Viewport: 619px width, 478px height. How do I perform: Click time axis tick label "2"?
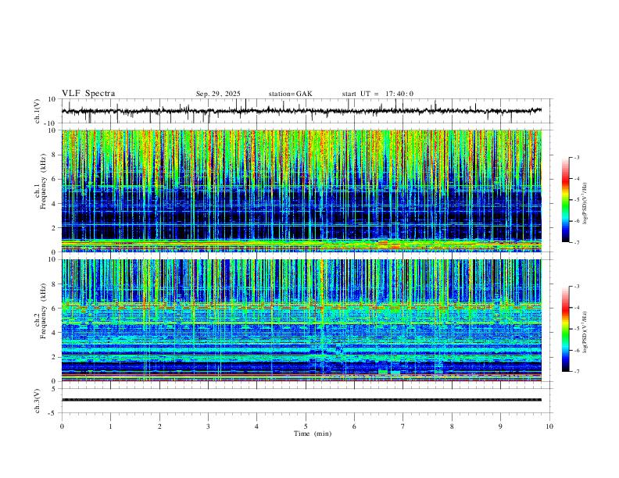pyautogui.click(x=159, y=426)
